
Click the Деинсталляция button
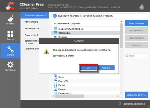click(x=136, y=23)
